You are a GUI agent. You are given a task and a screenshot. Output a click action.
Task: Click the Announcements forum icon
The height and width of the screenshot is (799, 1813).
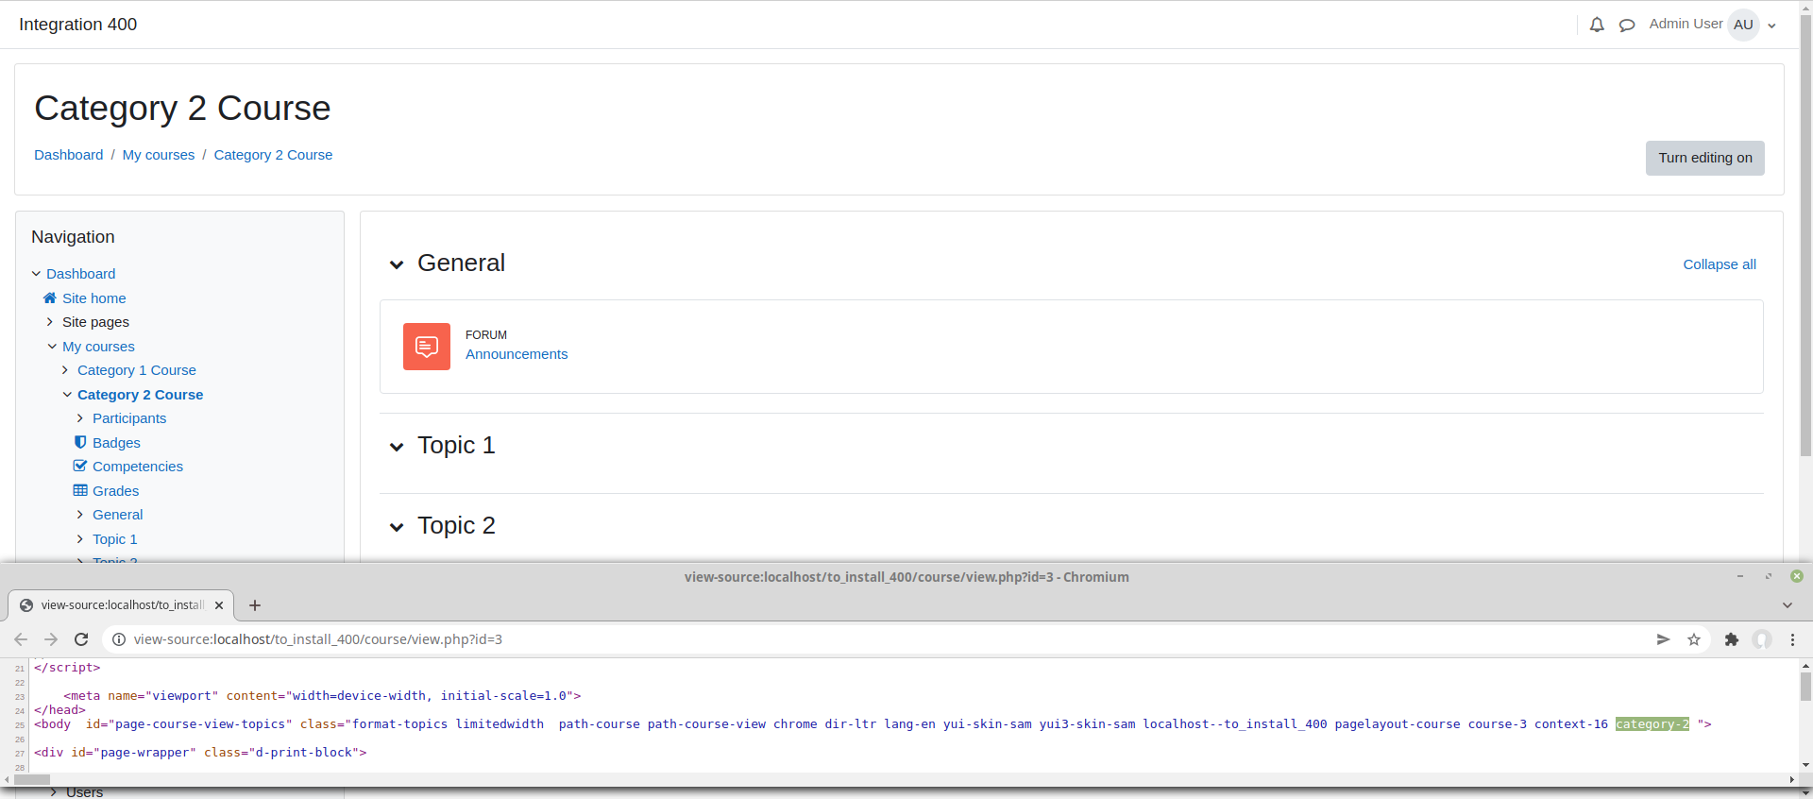pos(427,347)
